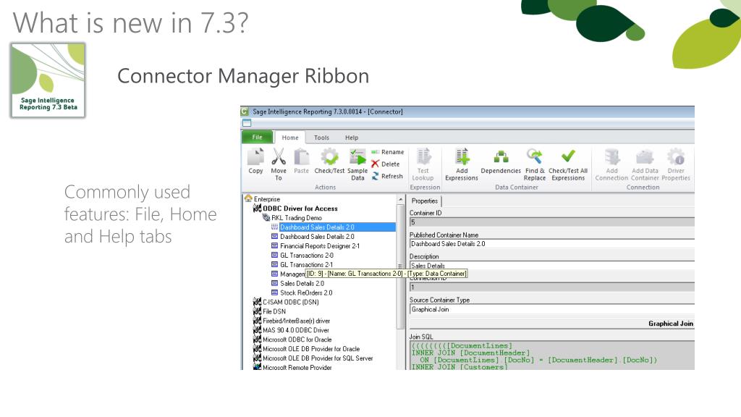This screenshot has width=741, height=417.
Task: Select Microsoft ODBC for Oracle node
Action: [x=297, y=340]
